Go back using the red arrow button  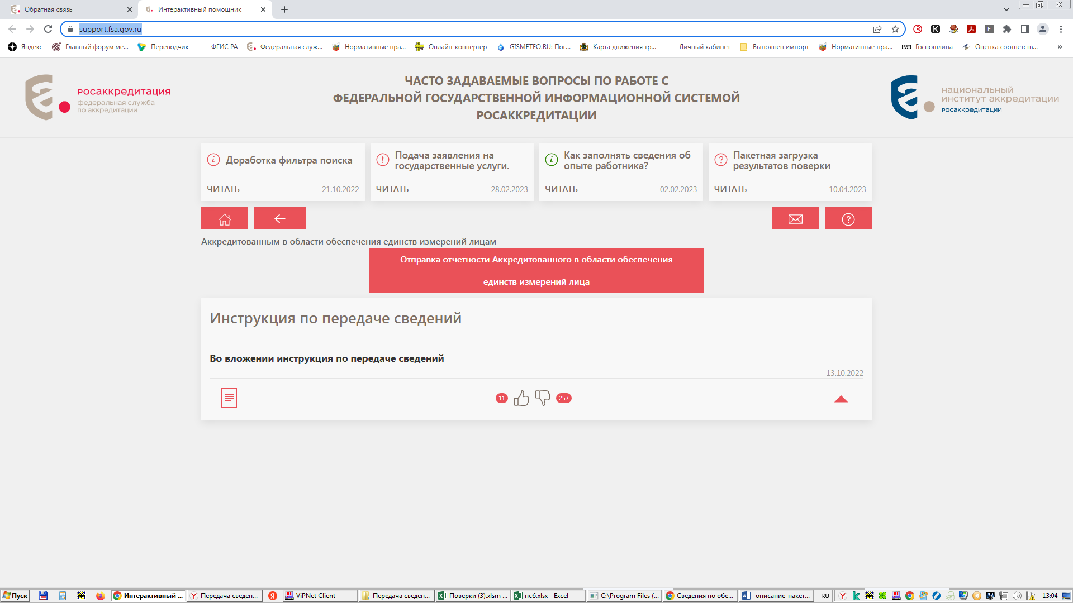coord(279,218)
